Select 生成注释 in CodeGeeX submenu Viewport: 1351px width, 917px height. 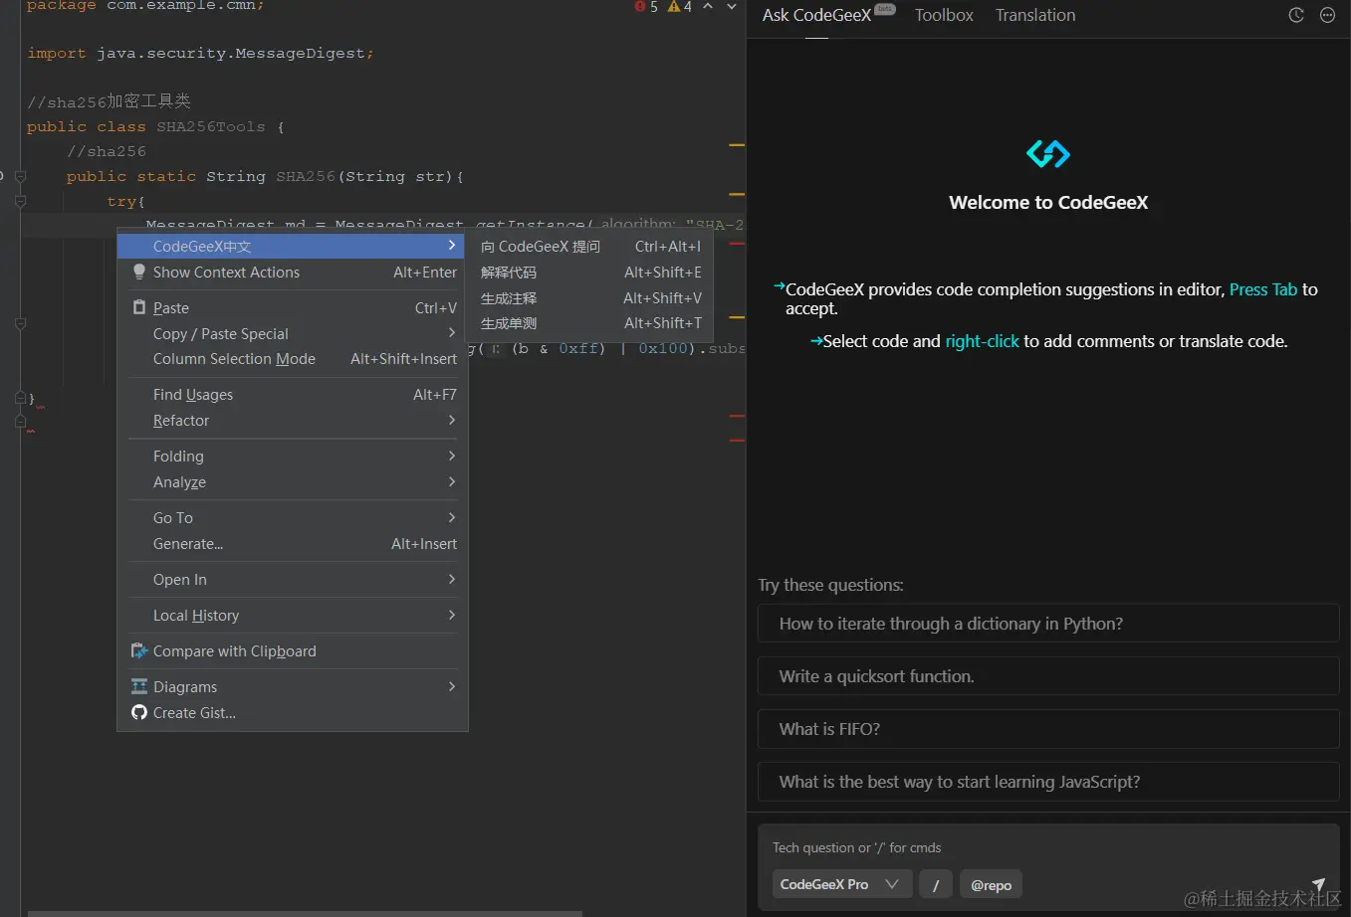pos(590,297)
